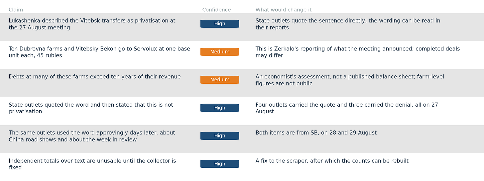This screenshot has width=484, height=181.
Task: Select the High badge for Vitebsk transfers claim
Action: [220, 24]
